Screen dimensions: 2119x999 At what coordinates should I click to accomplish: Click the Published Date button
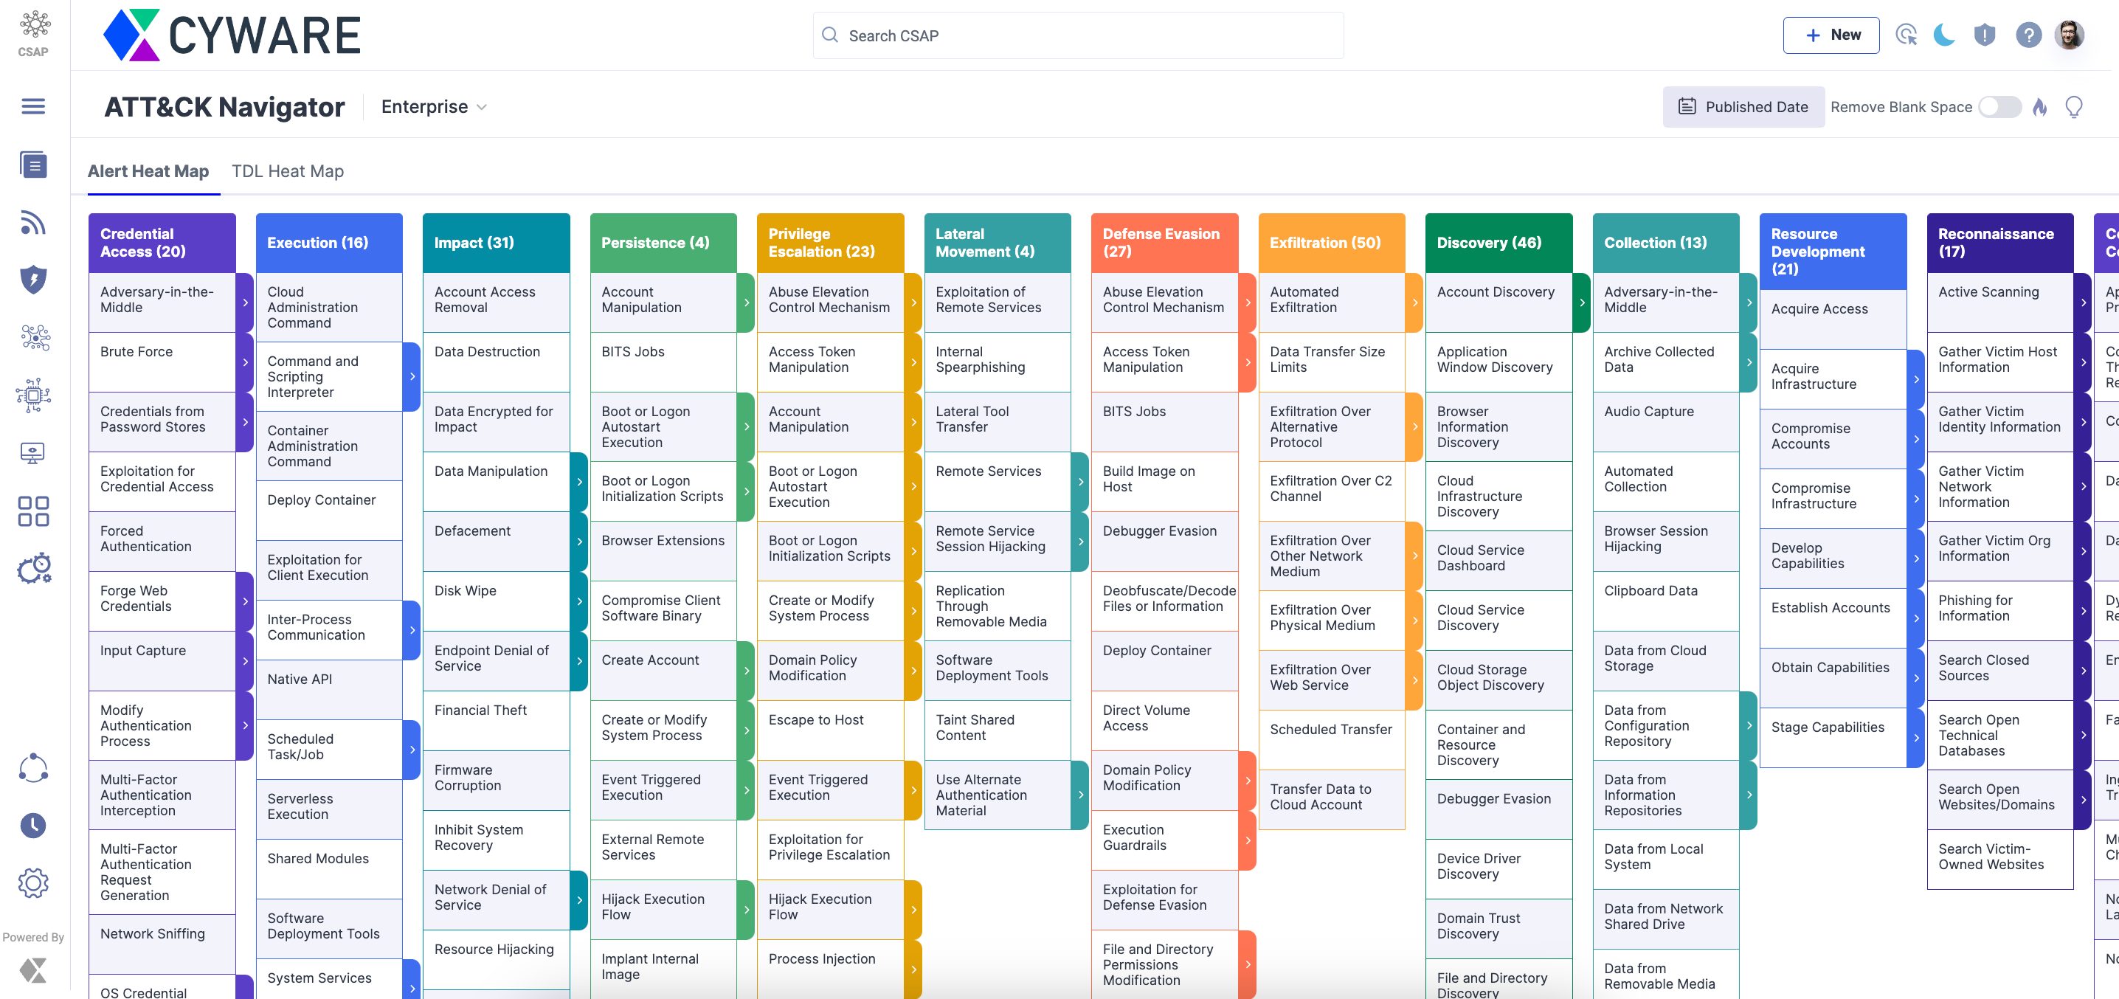[1743, 107]
